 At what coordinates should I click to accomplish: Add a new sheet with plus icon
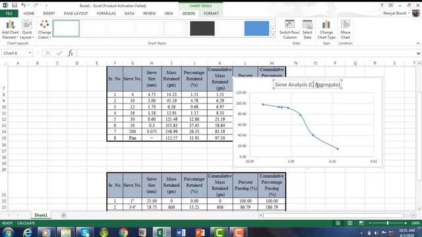click(x=63, y=215)
